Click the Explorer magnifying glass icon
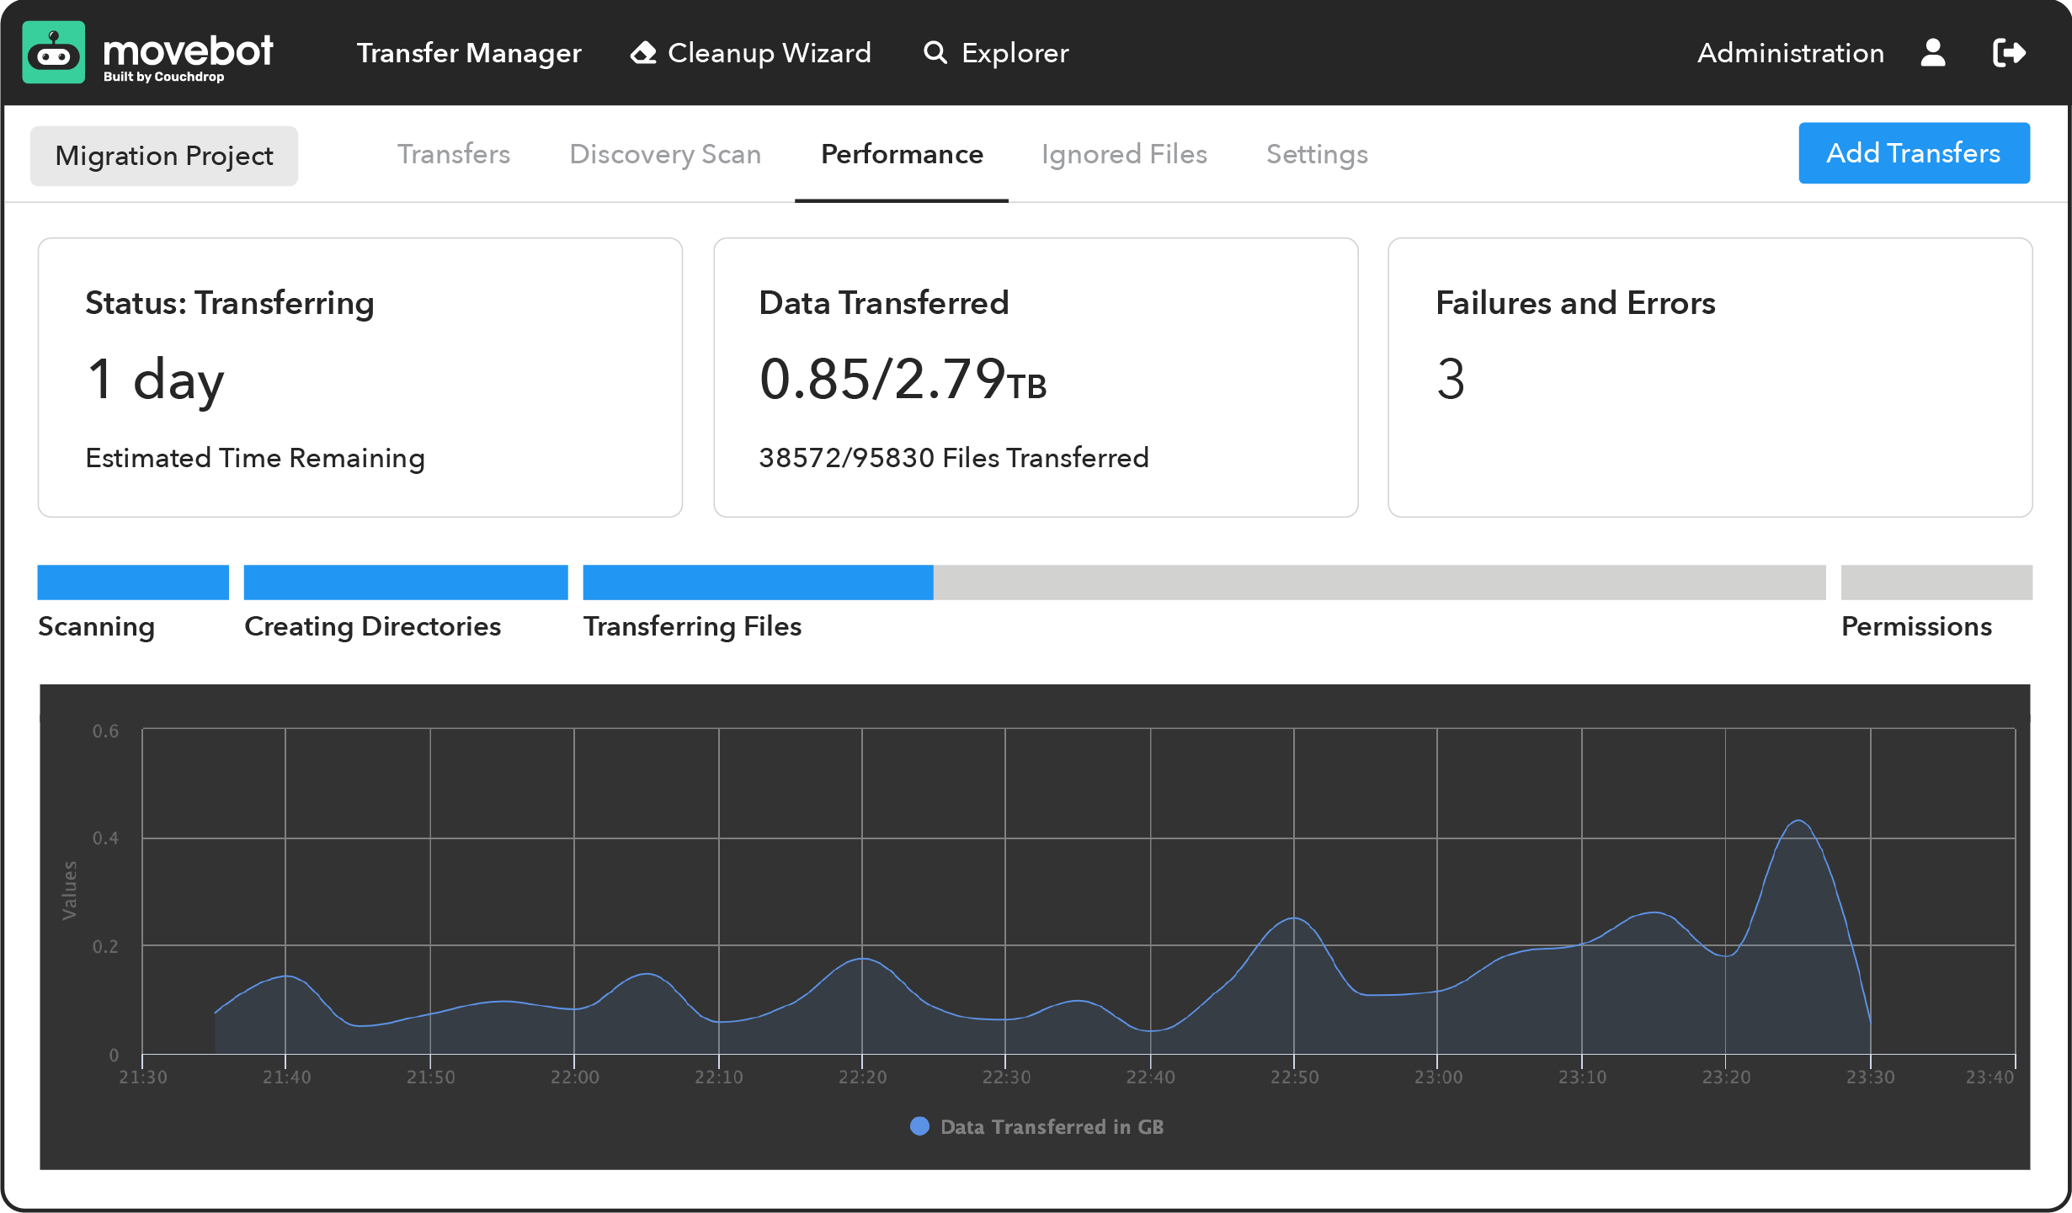This screenshot has height=1213, width=2072. pos(935,53)
